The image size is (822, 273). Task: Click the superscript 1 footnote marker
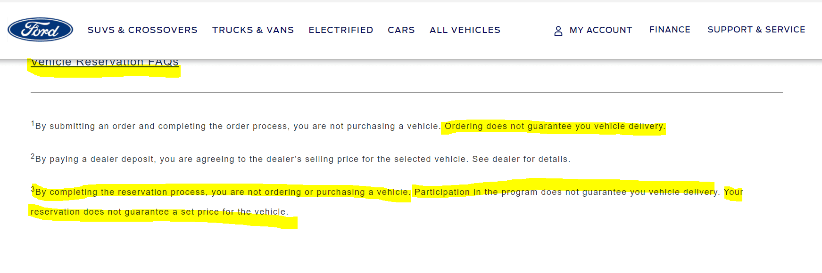pyautogui.click(x=33, y=124)
